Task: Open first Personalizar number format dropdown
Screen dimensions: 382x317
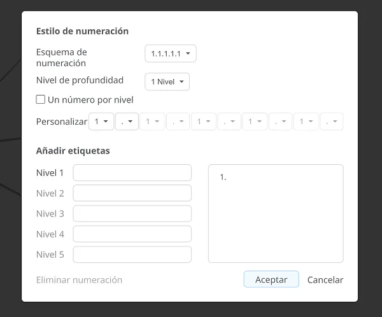Action: 101,122
